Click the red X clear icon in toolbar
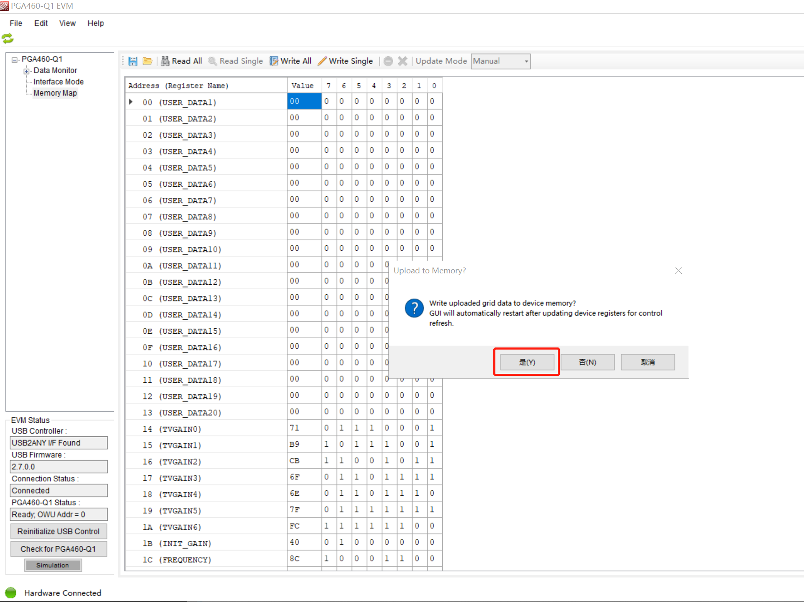 click(x=402, y=61)
